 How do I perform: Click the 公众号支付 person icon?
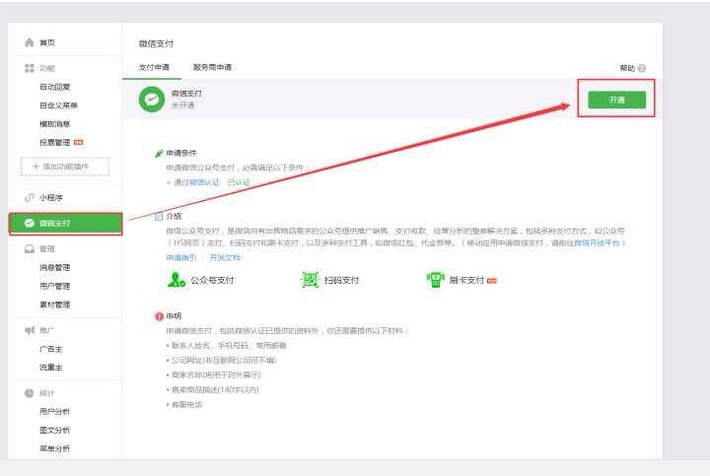pyautogui.click(x=177, y=280)
